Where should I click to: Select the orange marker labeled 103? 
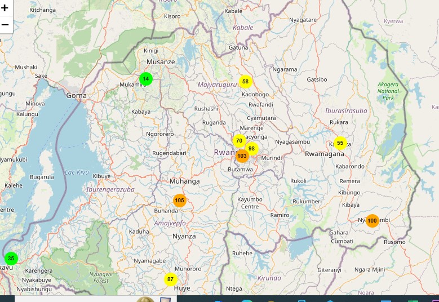242,156
